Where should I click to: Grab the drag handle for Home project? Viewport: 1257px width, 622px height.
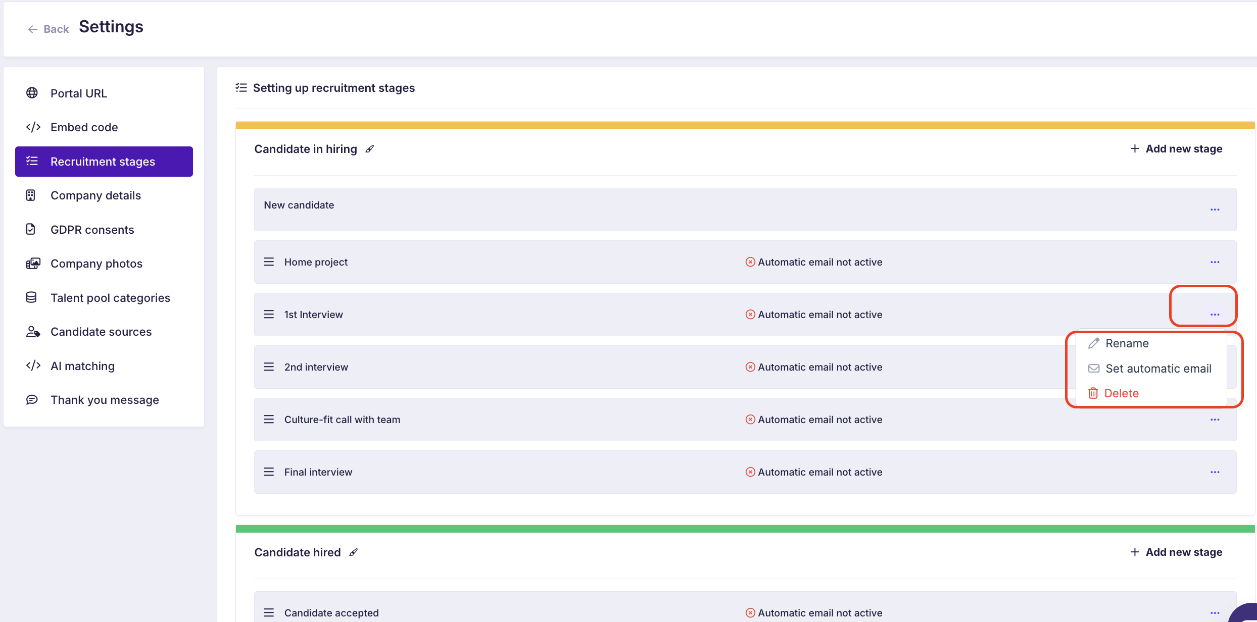[269, 262]
